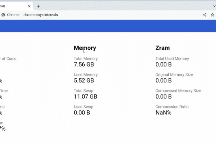The width and height of the screenshot is (216, 144).
Task: Click the Zram heading
Action: (162, 48)
